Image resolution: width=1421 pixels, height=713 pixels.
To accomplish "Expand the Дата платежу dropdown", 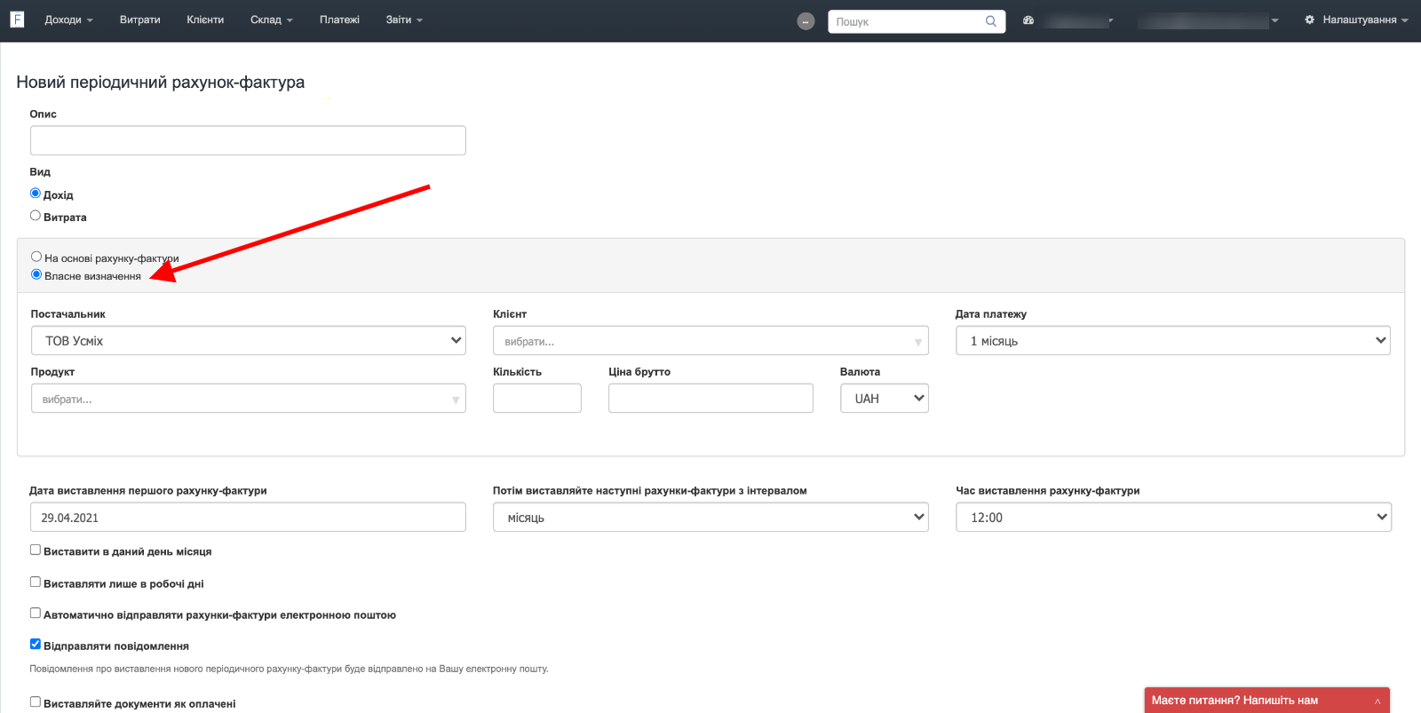I will (1172, 341).
